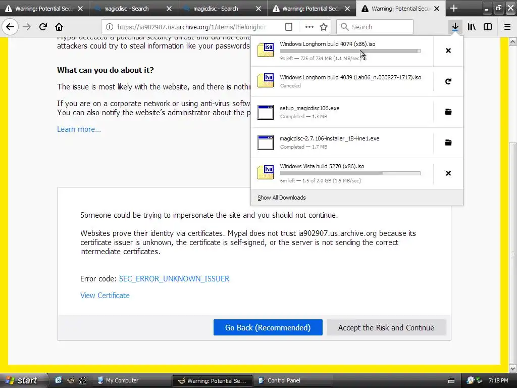This screenshot has height=388, width=517.
Task: Open page actions three-dot menu
Action: tap(309, 27)
